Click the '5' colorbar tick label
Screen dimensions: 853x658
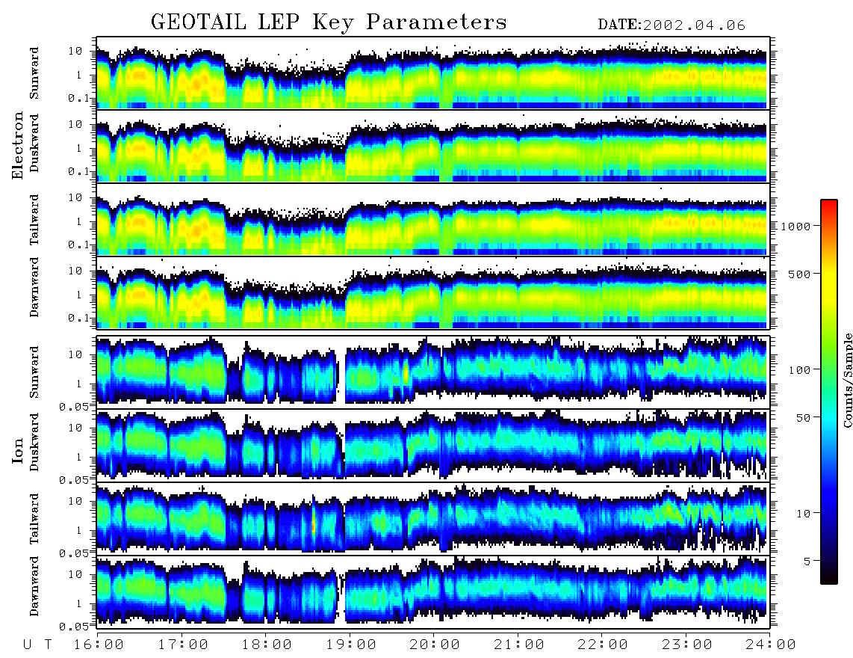coord(807,561)
